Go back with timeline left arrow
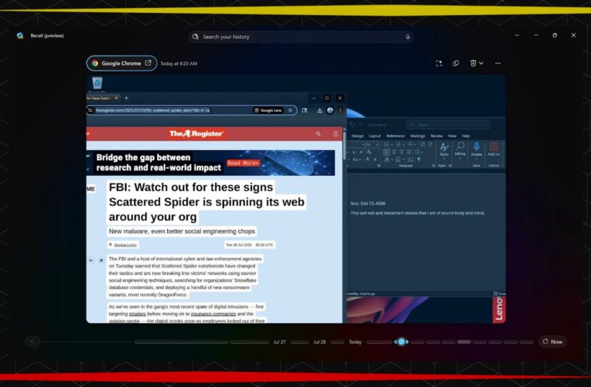Screen dimensions: 591x387 [32, 342]
